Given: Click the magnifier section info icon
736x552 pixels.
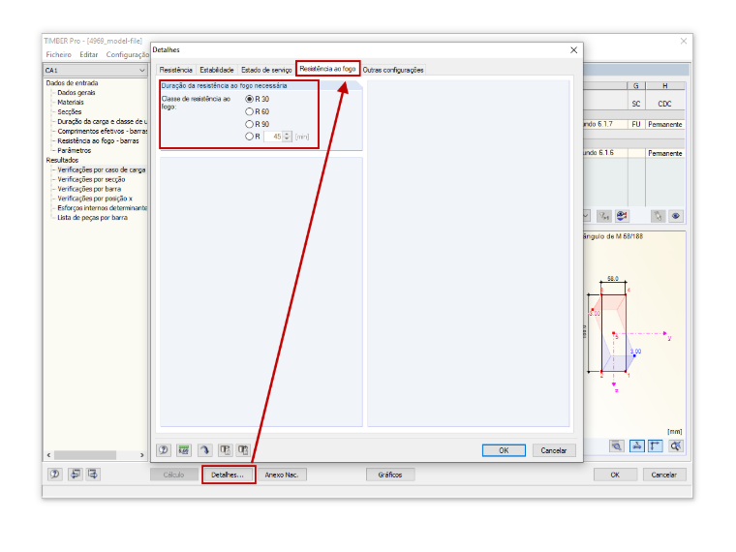Looking at the screenshot, I should click(616, 445).
